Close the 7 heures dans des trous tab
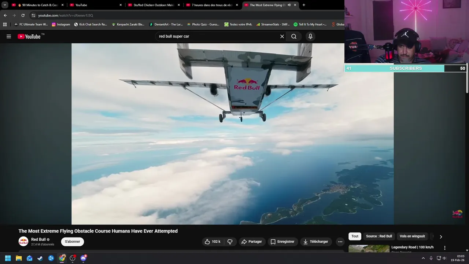Image resolution: width=469 pixels, height=264 pixels. (237, 5)
